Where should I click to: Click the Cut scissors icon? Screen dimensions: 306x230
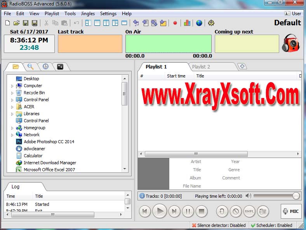[x=46, y=23]
